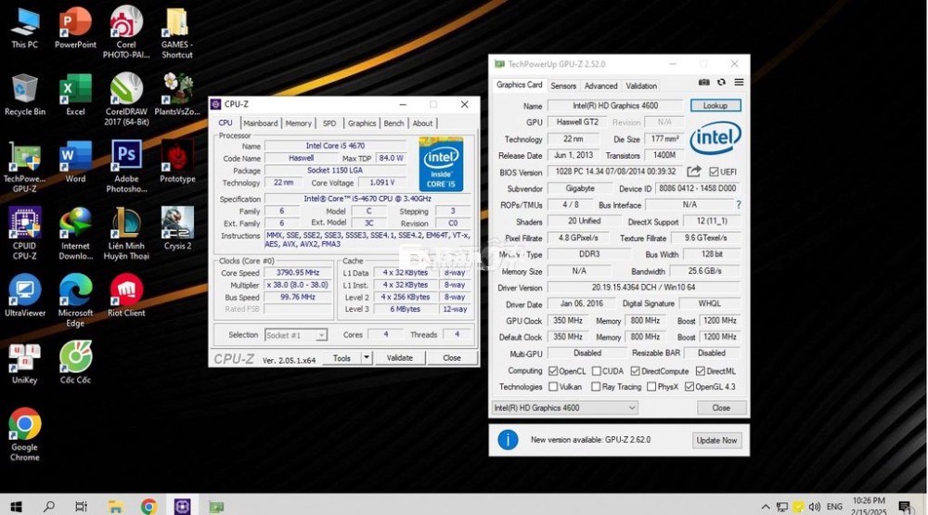Open File Explorer from the taskbar
This screenshot has width=928, height=515.
(115, 506)
